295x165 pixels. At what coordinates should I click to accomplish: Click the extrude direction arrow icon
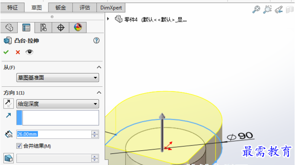click(9, 115)
